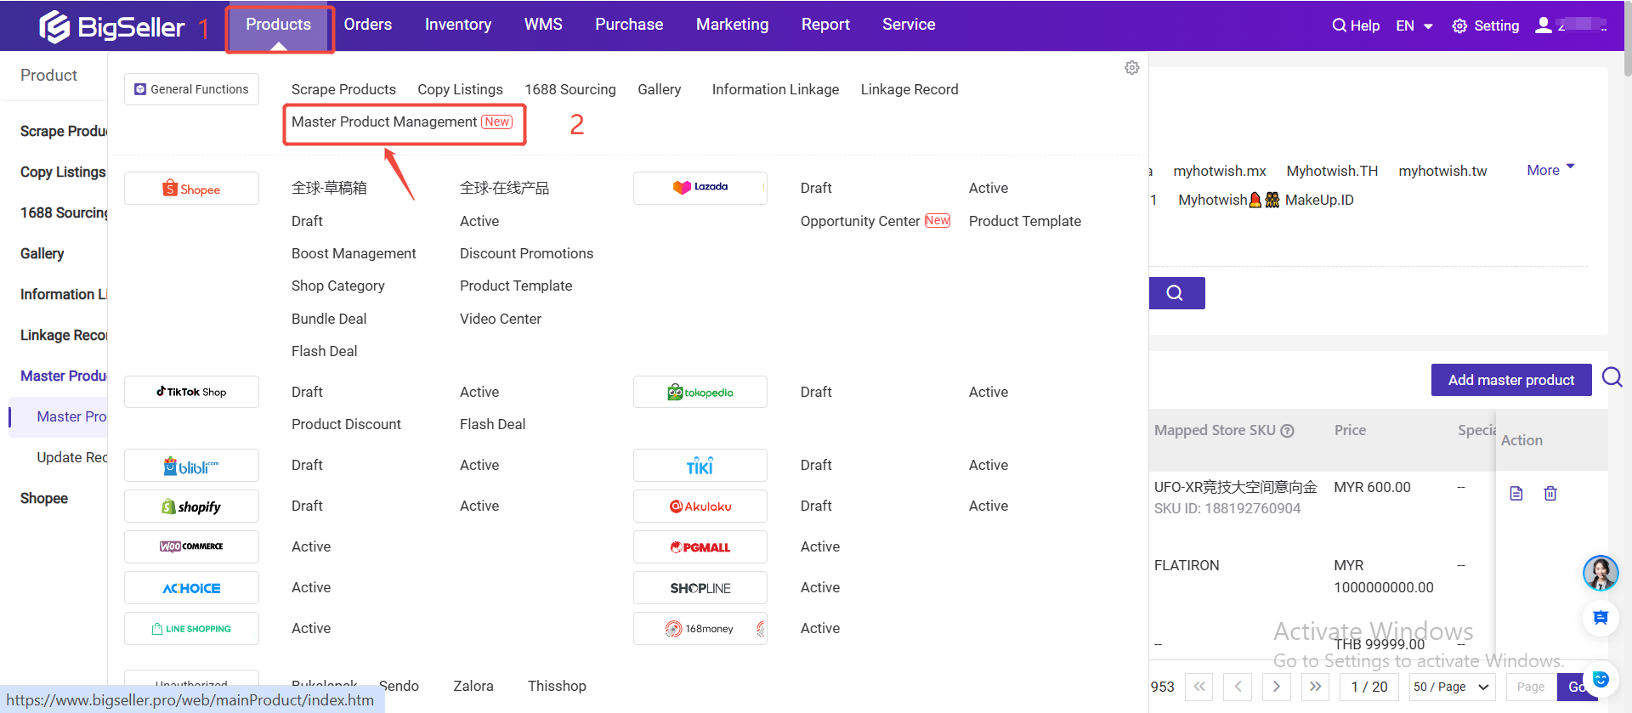The width and height of the screenshot is (1632, 713).
Task: Open the 50 / Page dropdown
Action: 1451,687
